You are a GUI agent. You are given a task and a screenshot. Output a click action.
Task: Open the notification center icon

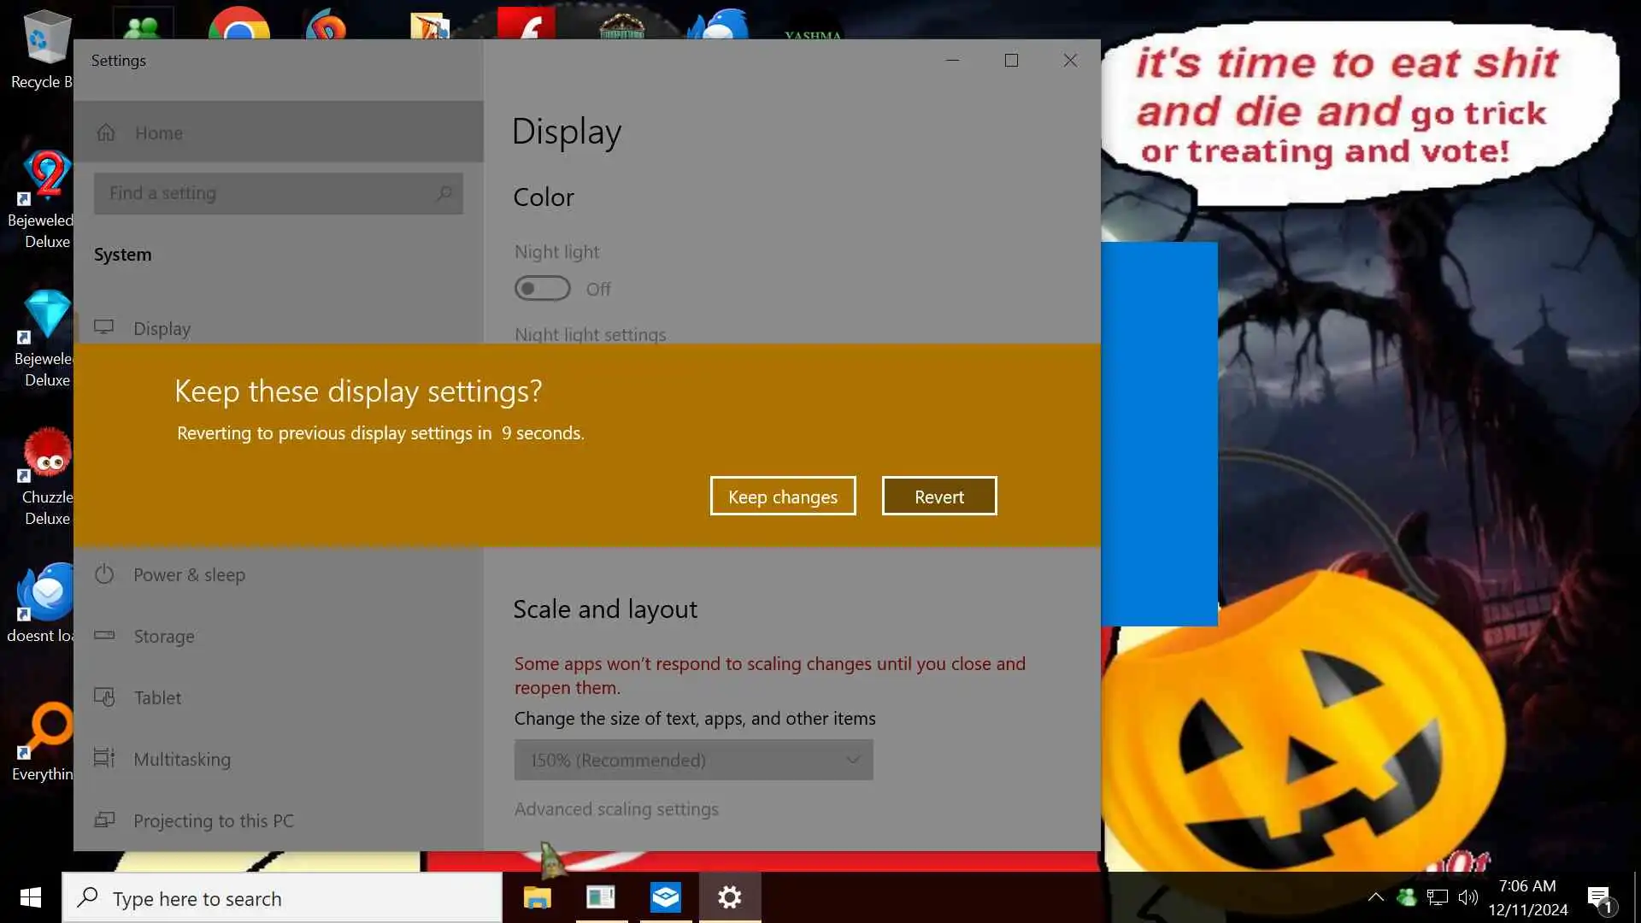point(1599,897)
